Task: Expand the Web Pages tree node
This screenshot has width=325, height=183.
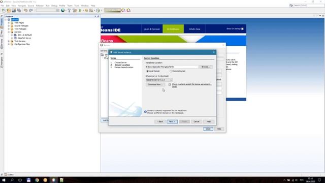Action: click(9, 23)
